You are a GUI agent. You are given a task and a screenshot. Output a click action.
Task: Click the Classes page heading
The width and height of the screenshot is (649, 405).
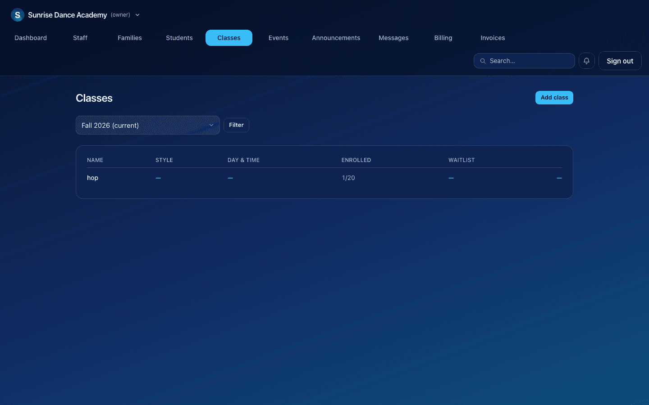[94, 98]
